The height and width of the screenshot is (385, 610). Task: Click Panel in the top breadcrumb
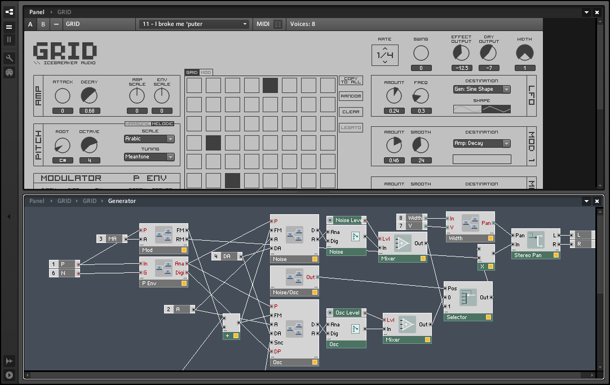tap(37, 12)
